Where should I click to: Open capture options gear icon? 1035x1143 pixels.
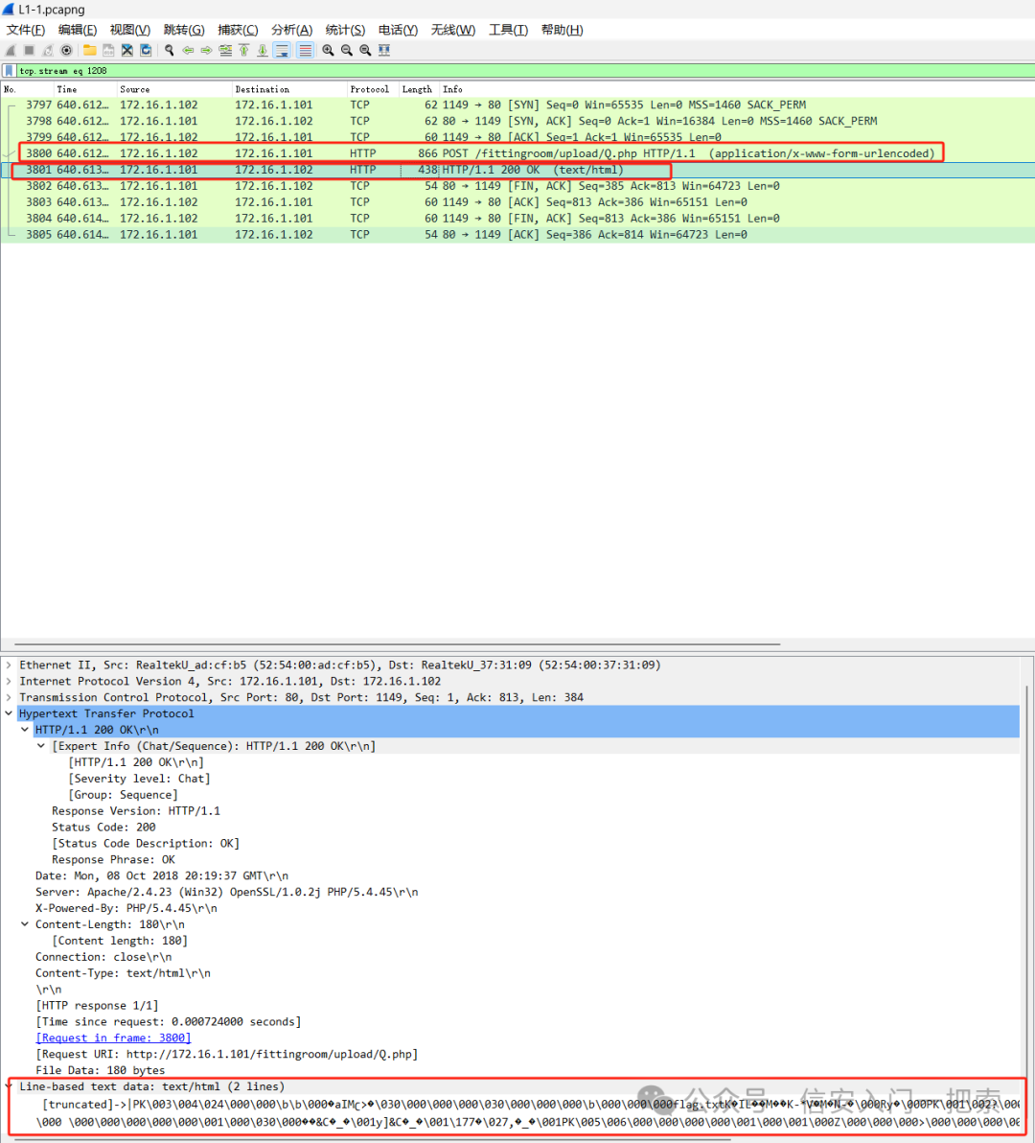coord(67,50)
